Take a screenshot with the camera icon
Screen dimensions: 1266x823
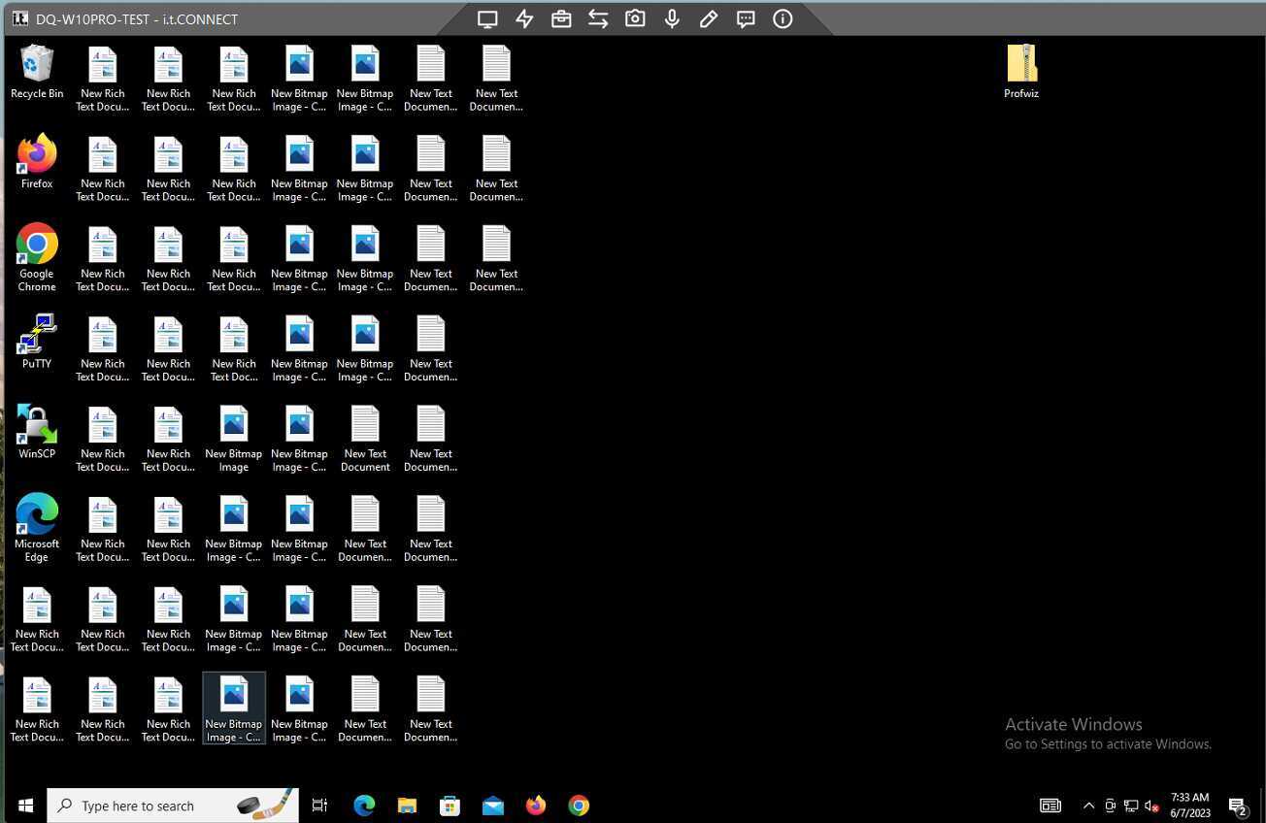click(635, 19)
